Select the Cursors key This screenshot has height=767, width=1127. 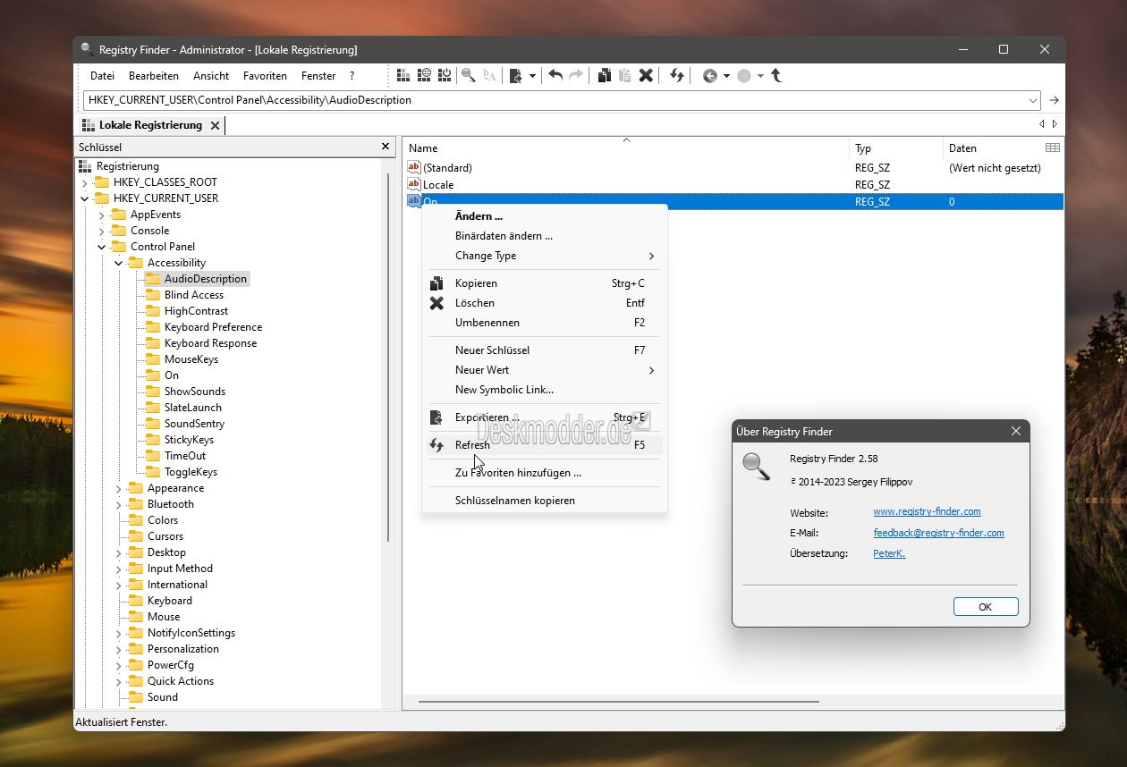[165, 536]
